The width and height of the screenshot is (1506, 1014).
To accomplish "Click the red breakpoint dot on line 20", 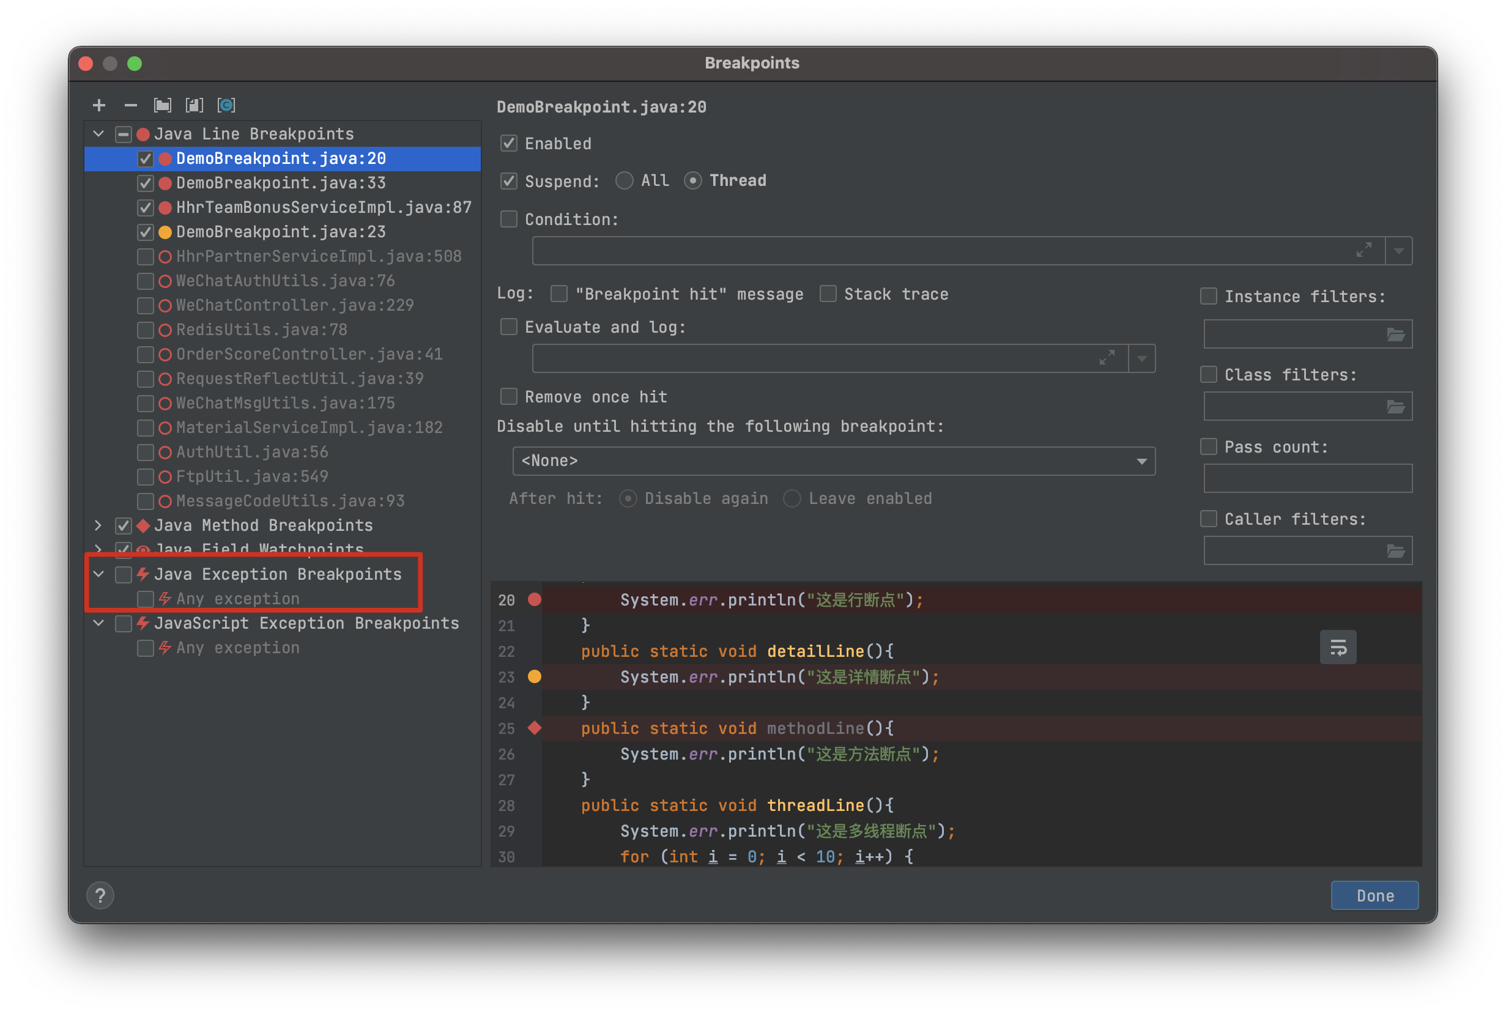I will point(534,599).
